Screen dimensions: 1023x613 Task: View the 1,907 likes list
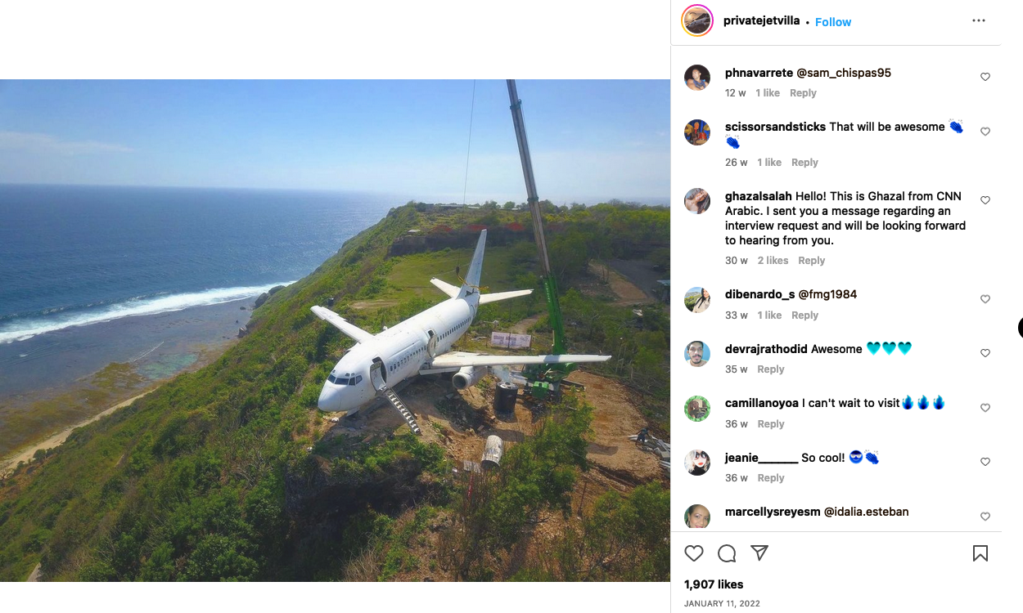pos(714,584)
